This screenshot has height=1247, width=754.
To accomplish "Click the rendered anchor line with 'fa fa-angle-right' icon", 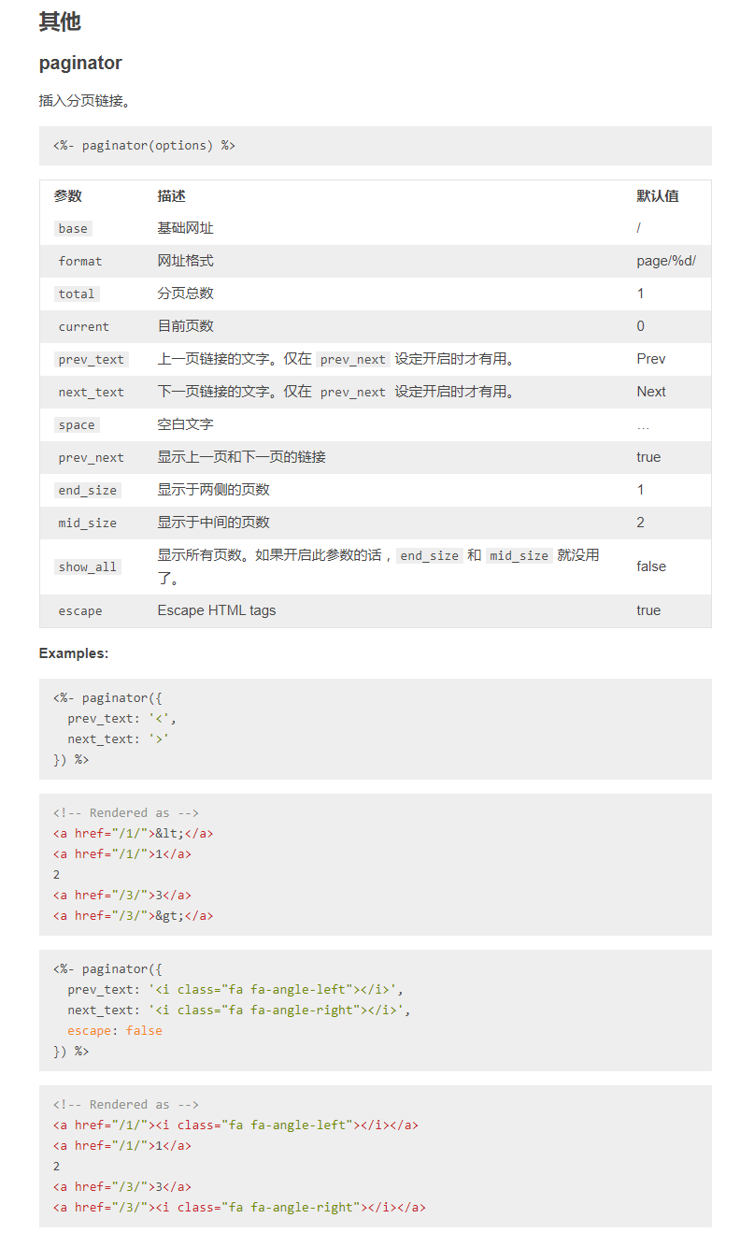I will tap(239, 1208).
